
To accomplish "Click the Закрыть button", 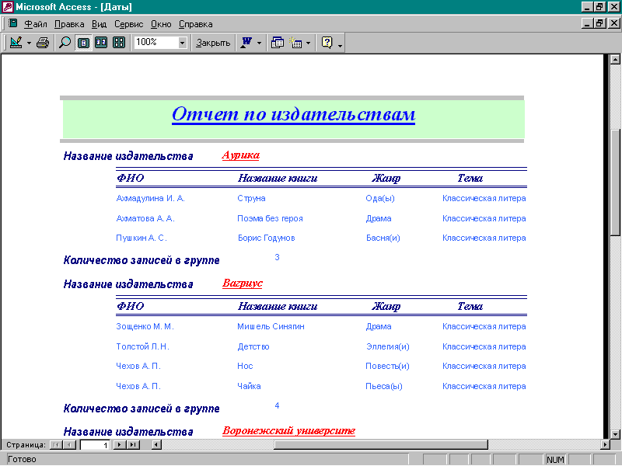I will coord(213,43).
